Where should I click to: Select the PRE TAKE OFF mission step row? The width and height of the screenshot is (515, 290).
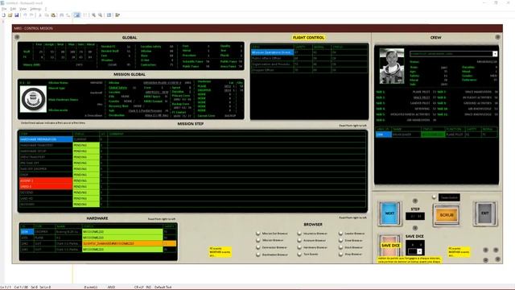193,163
